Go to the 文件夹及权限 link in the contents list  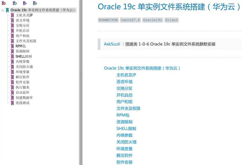tap(128, 109)
